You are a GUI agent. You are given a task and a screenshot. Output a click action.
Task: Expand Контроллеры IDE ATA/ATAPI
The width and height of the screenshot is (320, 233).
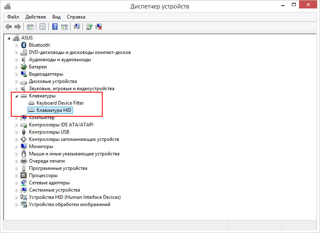tap(17, 125)
